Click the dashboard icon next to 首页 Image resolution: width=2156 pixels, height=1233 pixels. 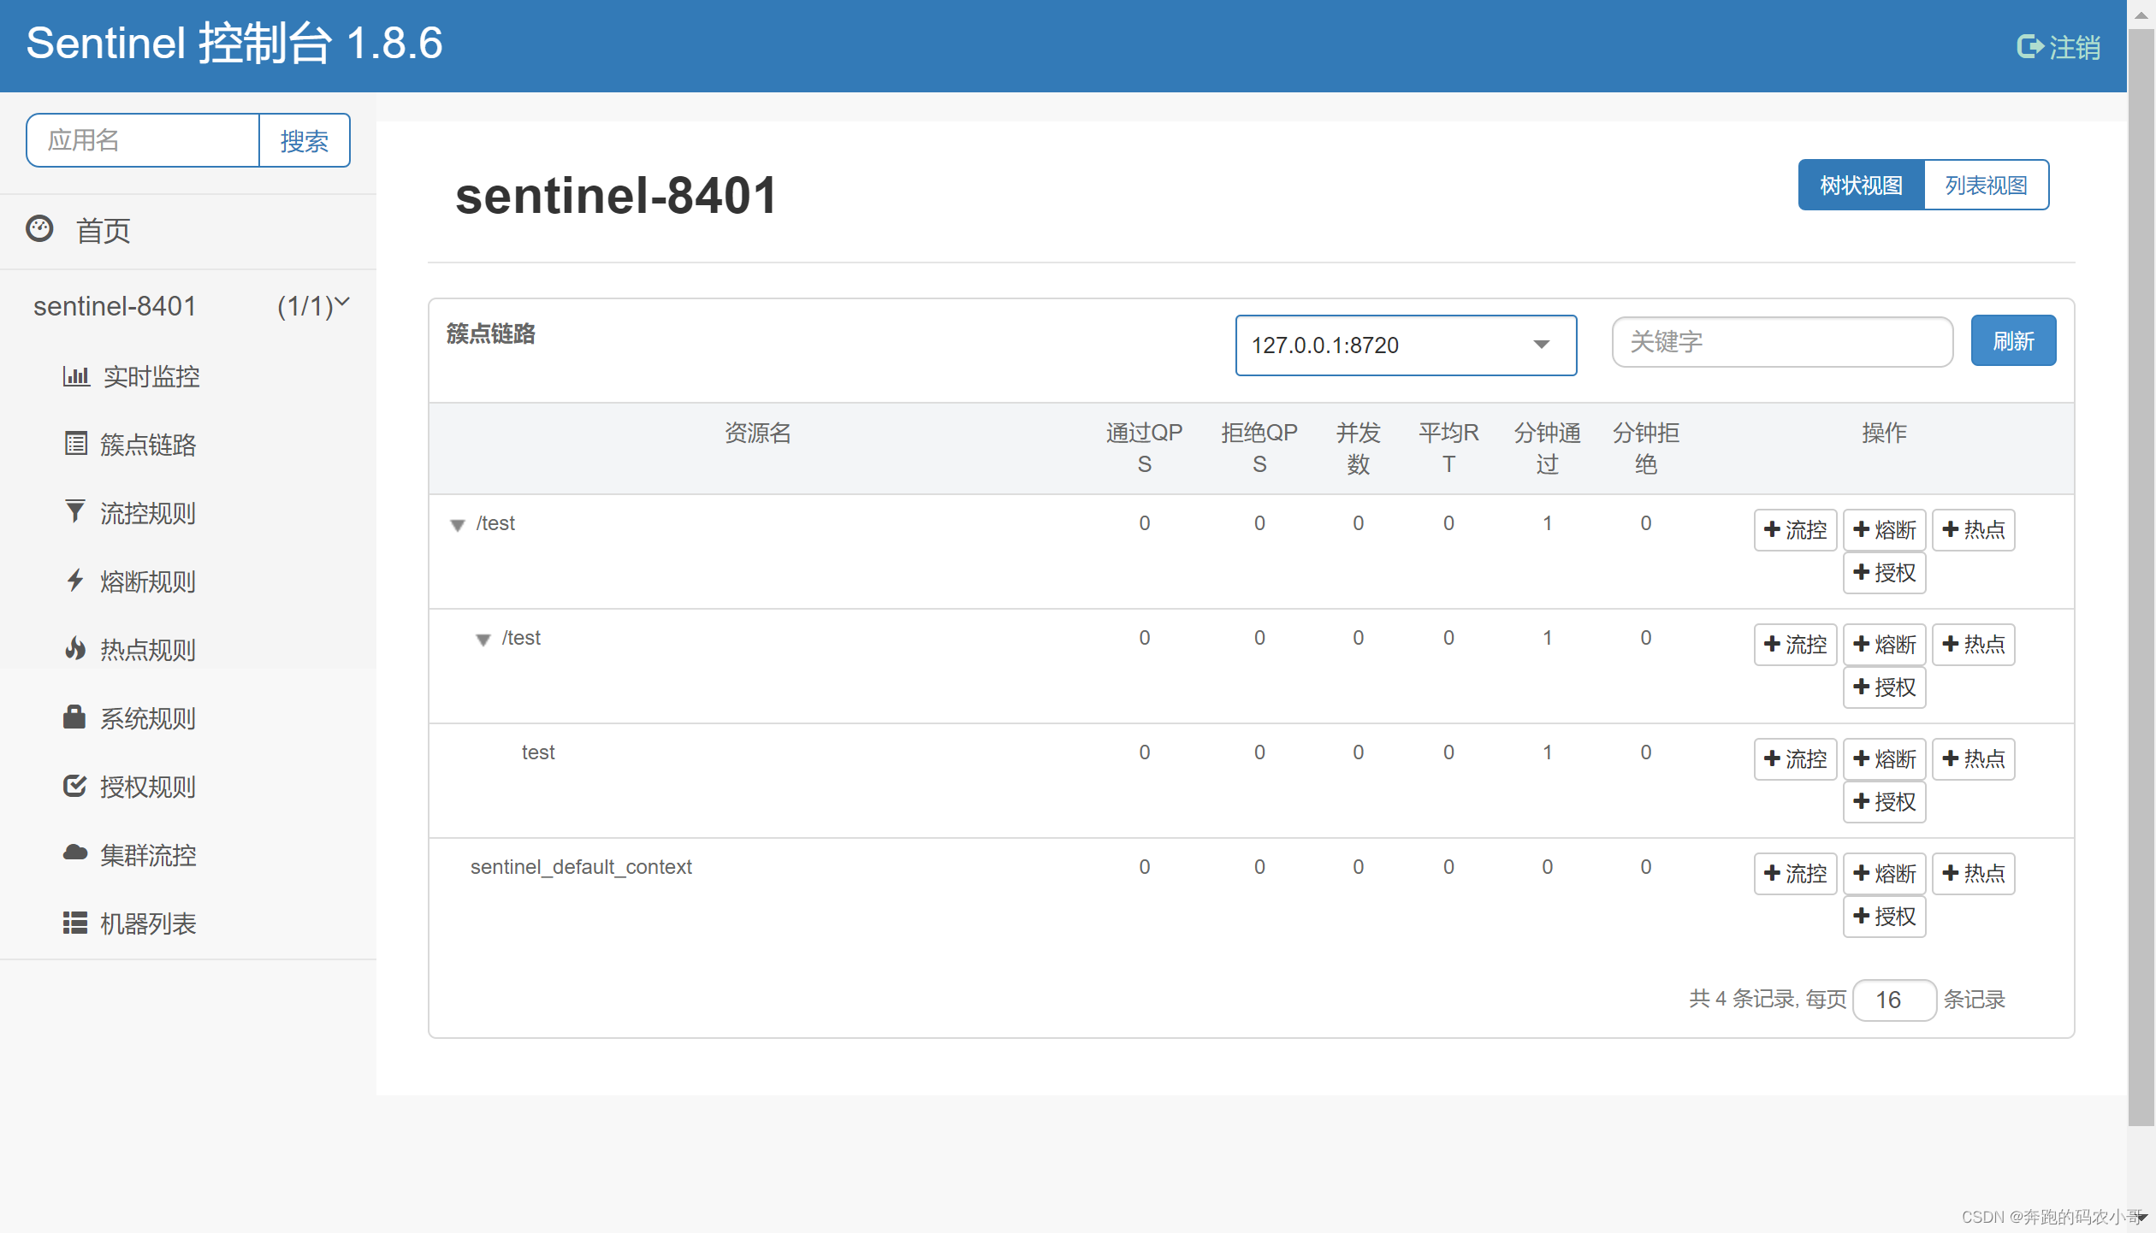pos(39,229)
